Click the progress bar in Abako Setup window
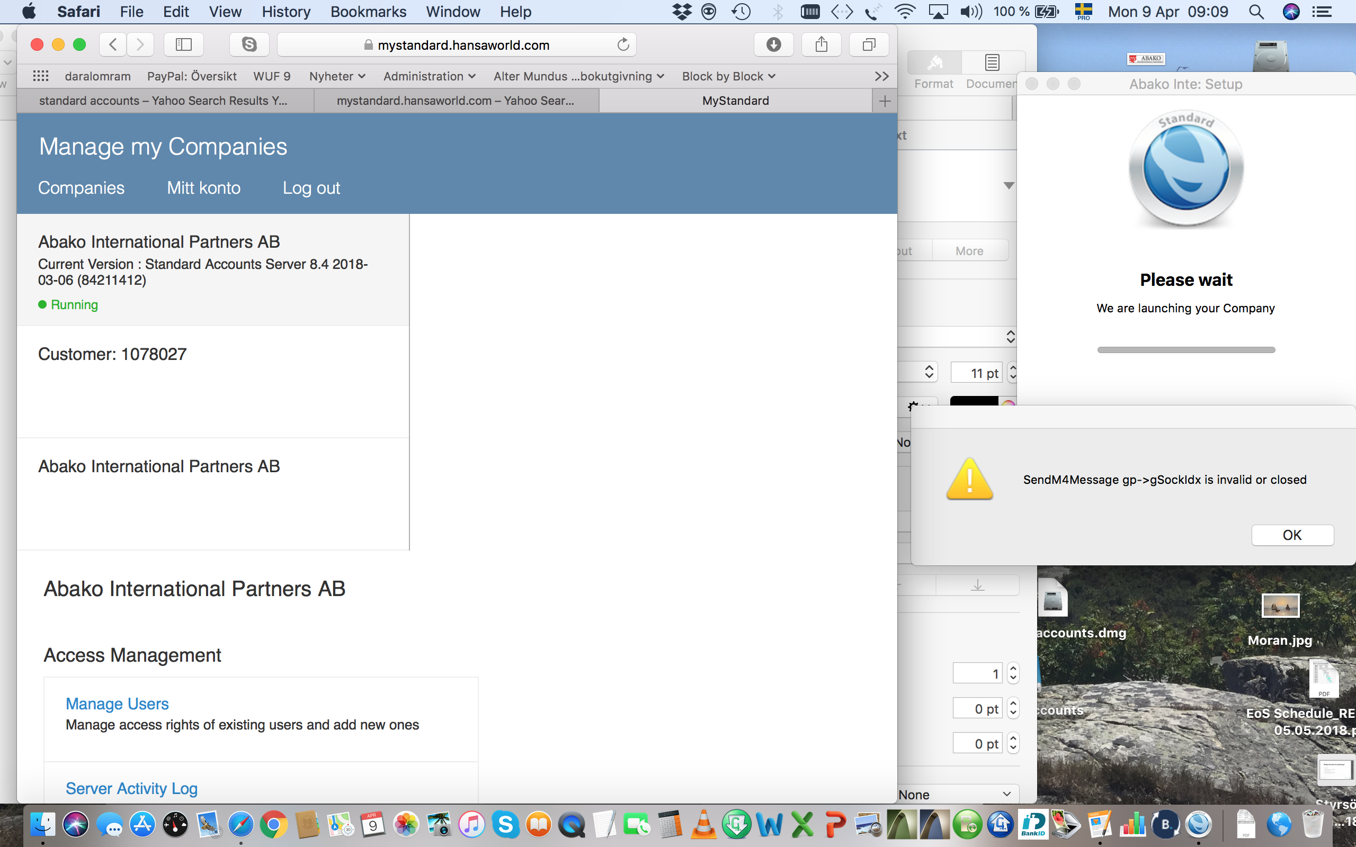Viewport: 1356px width, 847px height. (1185, 350)
